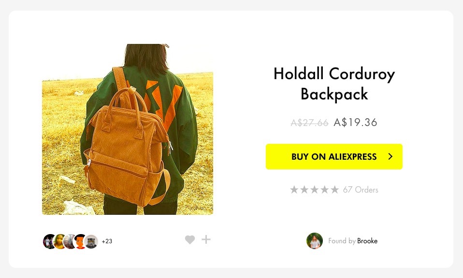Click the fifth rating star
The width and height of the screenshot is (463, 278).
pos(334,190)
